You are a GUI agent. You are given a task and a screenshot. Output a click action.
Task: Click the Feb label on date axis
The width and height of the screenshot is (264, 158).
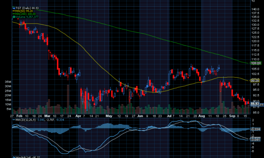[19, 116]
